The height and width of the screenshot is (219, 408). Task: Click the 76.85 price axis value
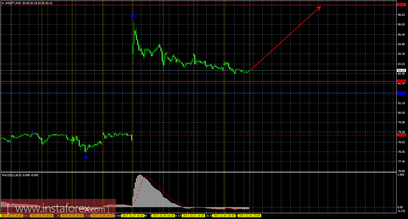(x=402, y=171)
